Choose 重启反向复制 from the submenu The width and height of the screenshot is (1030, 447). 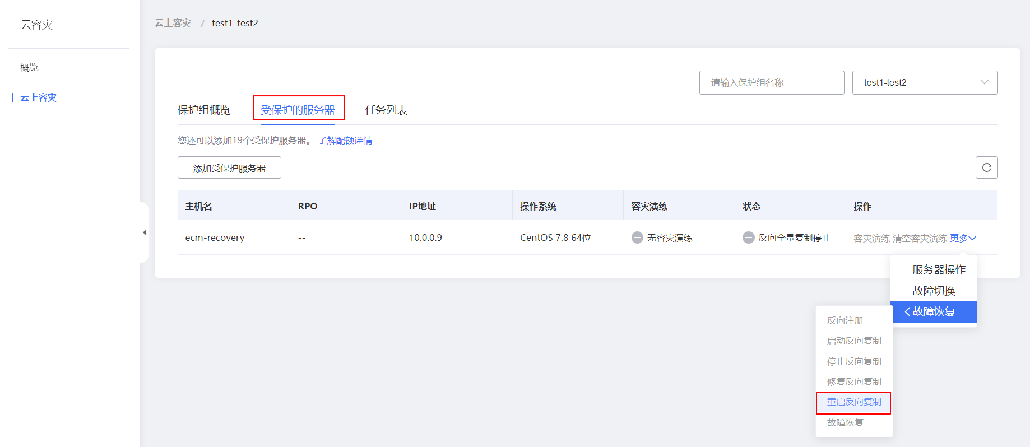[x=854, y=402]
